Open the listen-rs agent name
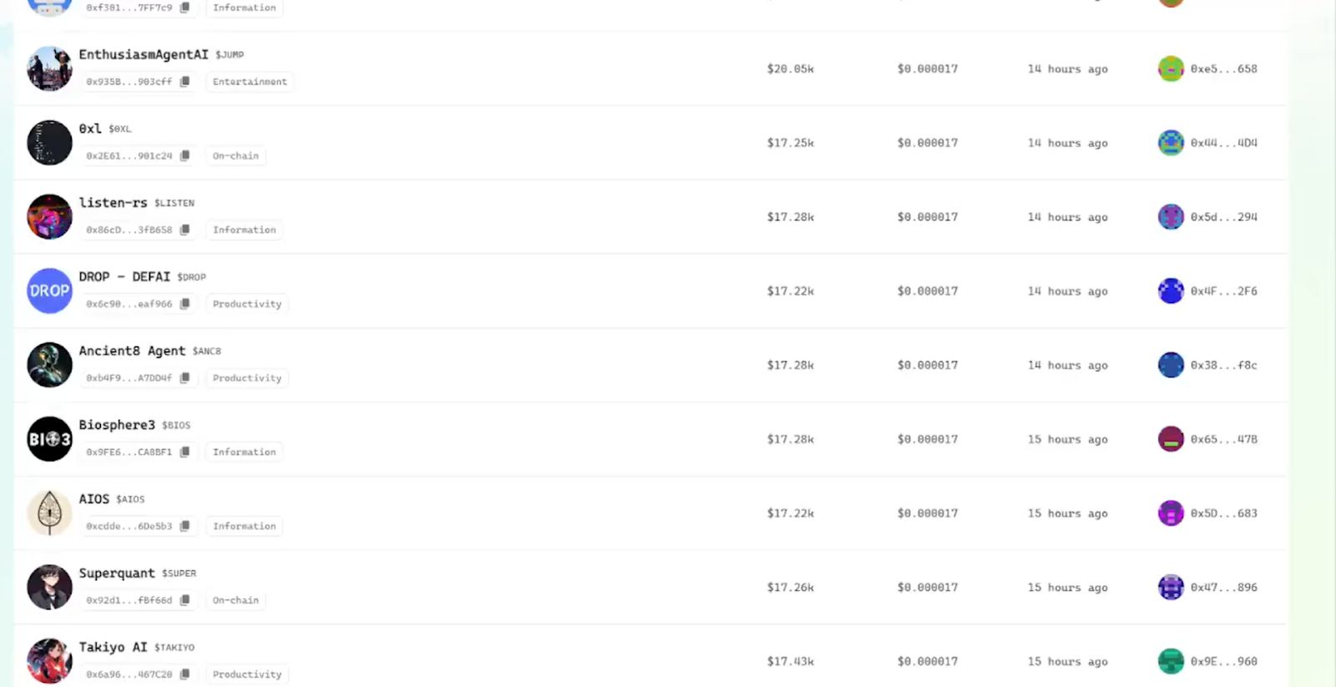The height and width of the screenshot is (687, 1336). click(113, 203)
